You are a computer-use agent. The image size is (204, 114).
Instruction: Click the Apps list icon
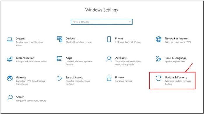click(59, 59)
